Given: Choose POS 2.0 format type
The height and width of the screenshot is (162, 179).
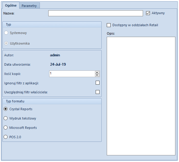Looking at the screenshot, I should pyautogui.click(x=6, y=137).
